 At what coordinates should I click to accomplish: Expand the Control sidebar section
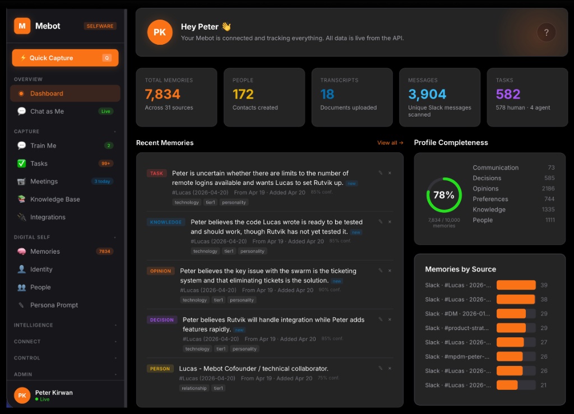115,358
